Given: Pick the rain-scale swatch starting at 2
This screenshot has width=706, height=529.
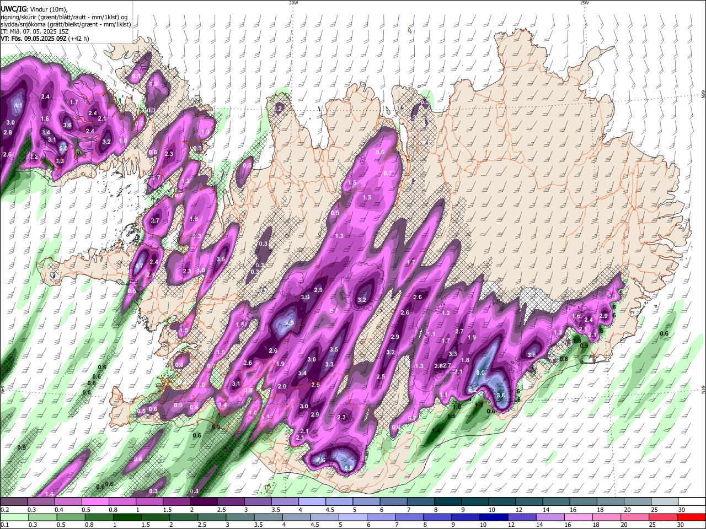Looking at the screenshot, I should [x=184, y=517].
